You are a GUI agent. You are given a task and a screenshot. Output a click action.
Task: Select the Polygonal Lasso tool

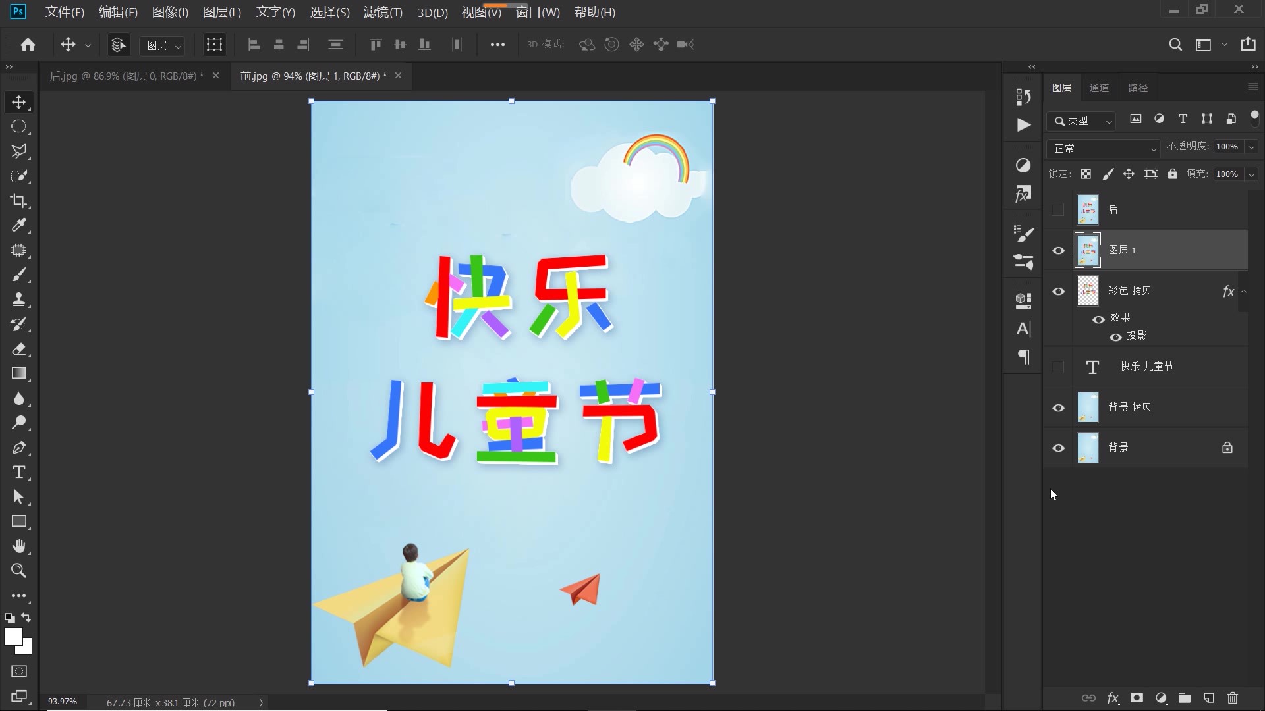(x=18, y=151)
